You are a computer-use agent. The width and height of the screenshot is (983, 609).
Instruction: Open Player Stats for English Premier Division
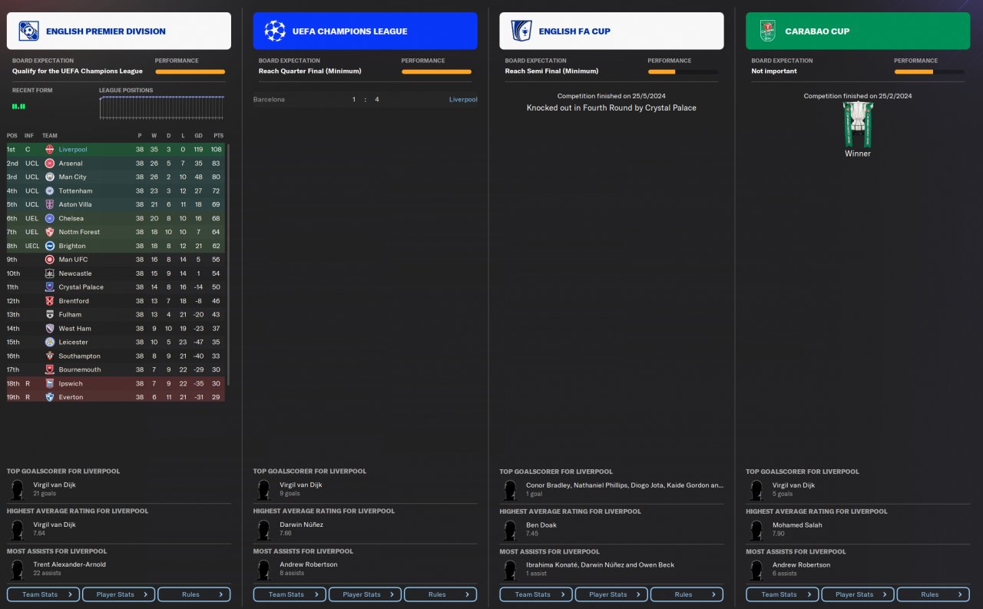tap(119, 594)
